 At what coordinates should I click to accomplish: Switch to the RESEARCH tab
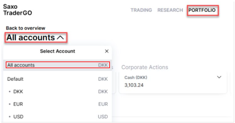click(170, 10)
